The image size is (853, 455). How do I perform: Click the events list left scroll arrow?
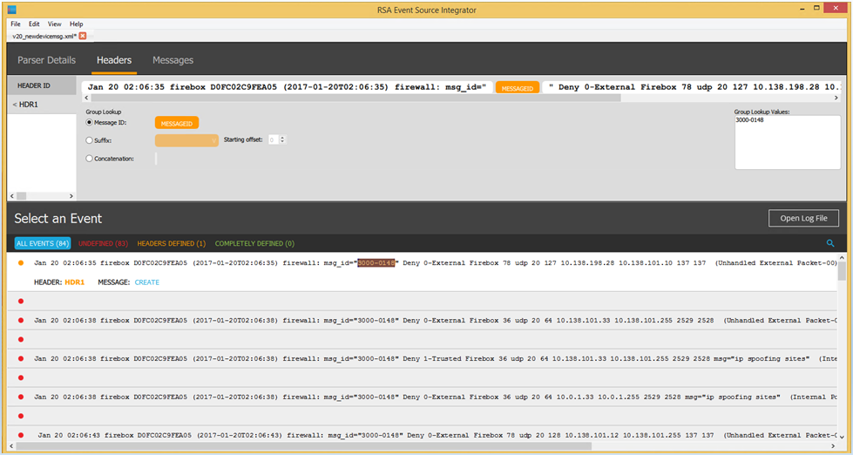tap(12, 446)
